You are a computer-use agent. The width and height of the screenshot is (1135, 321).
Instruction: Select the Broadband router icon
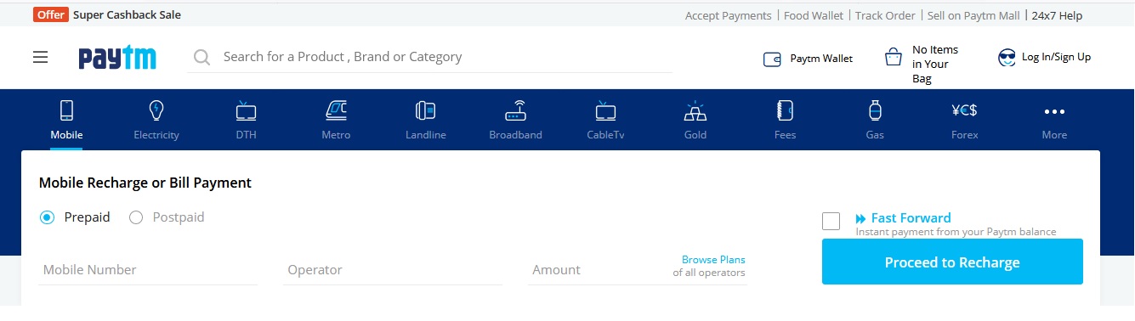point(516,110)
